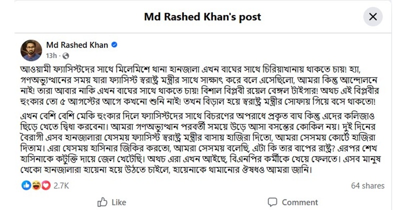Click the final line ending আমরা জানি
The width and height of the screenshot is (400, 210).
166,169
